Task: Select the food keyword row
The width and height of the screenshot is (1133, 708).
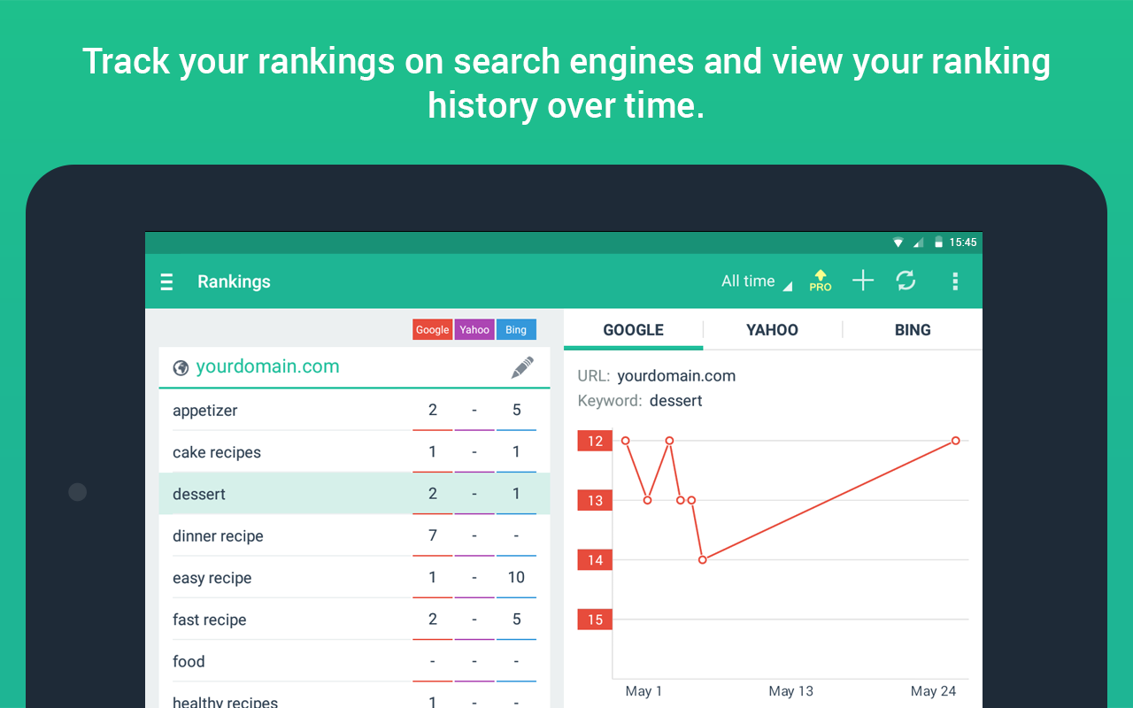Action: 354,661
